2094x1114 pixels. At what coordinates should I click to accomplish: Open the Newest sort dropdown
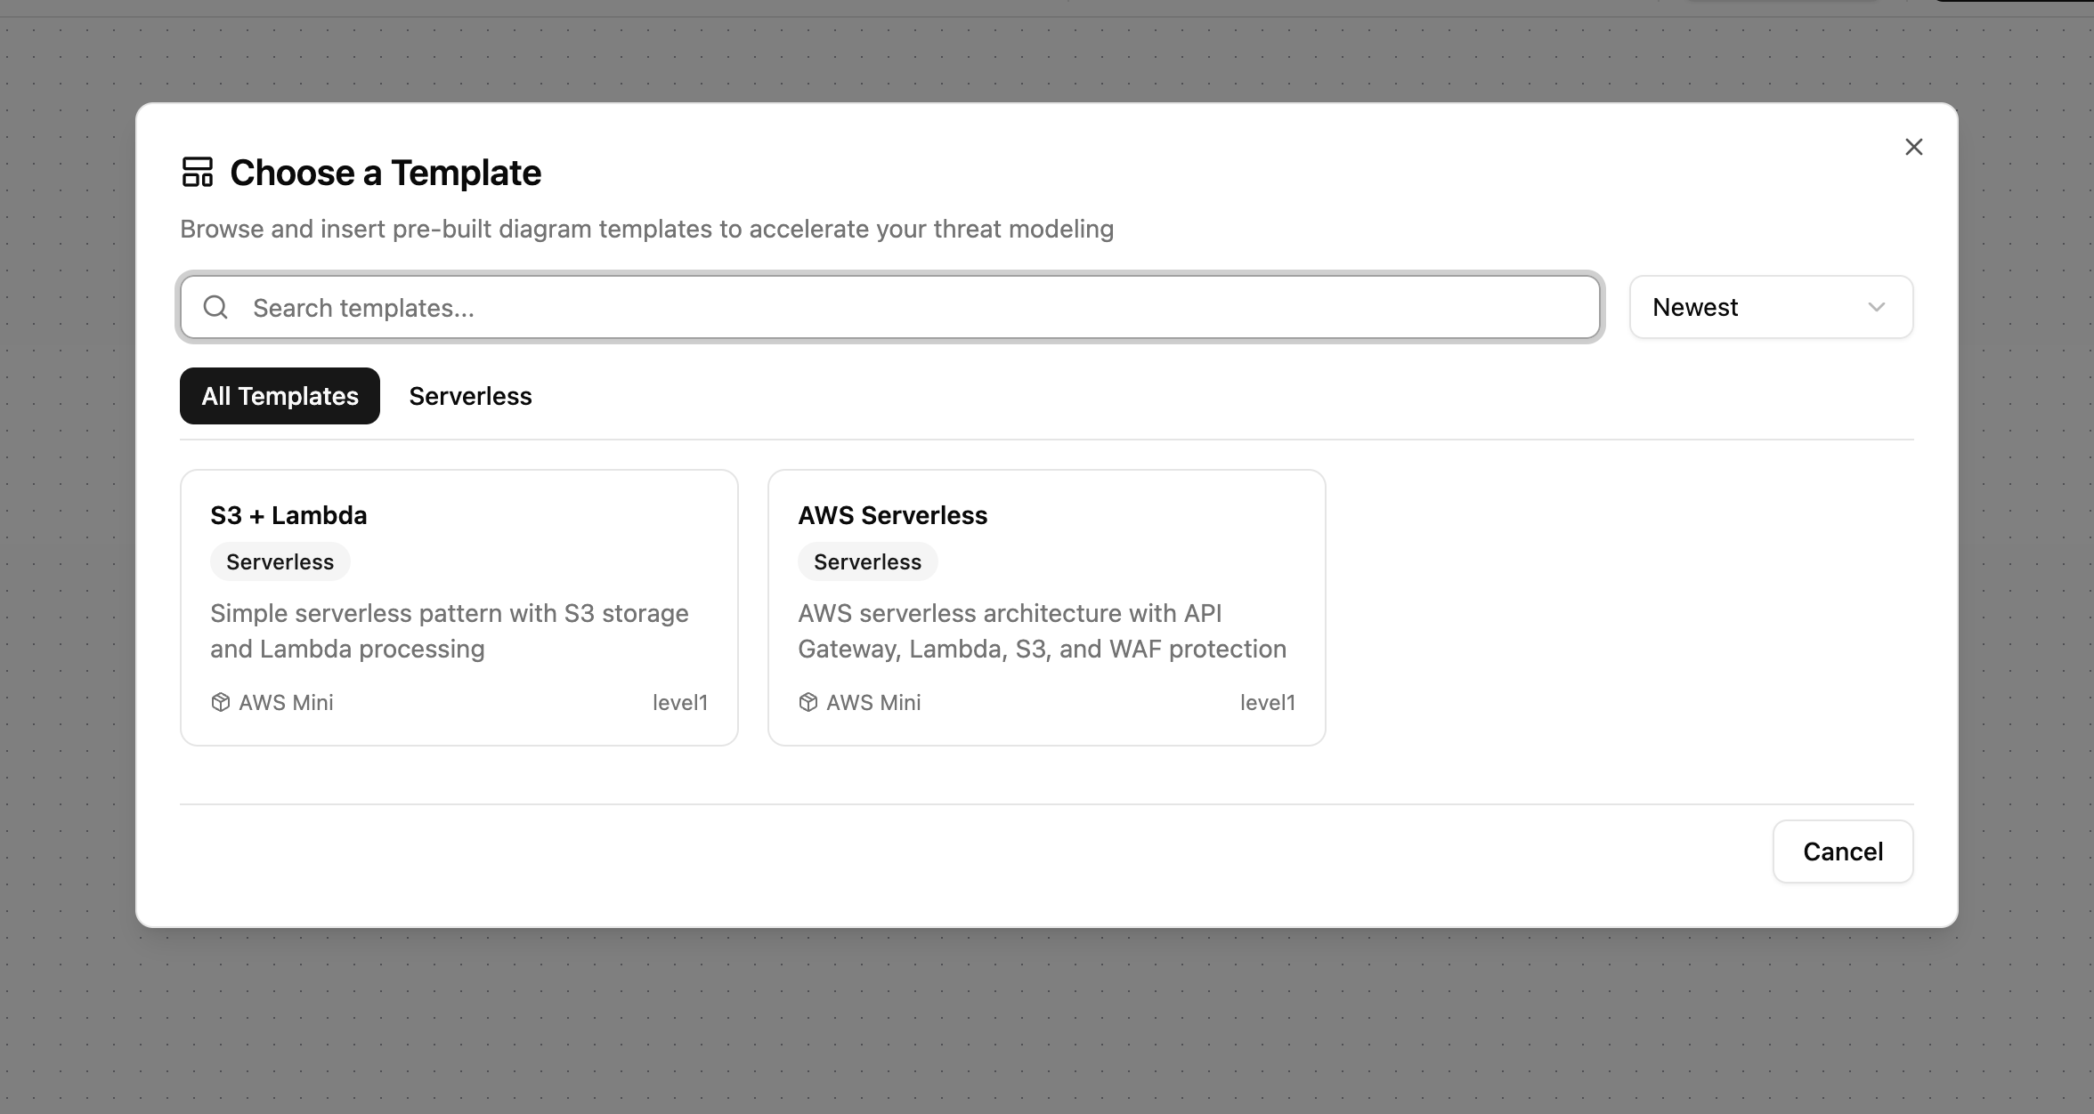pyautogui.click(x=1770, y=307)
